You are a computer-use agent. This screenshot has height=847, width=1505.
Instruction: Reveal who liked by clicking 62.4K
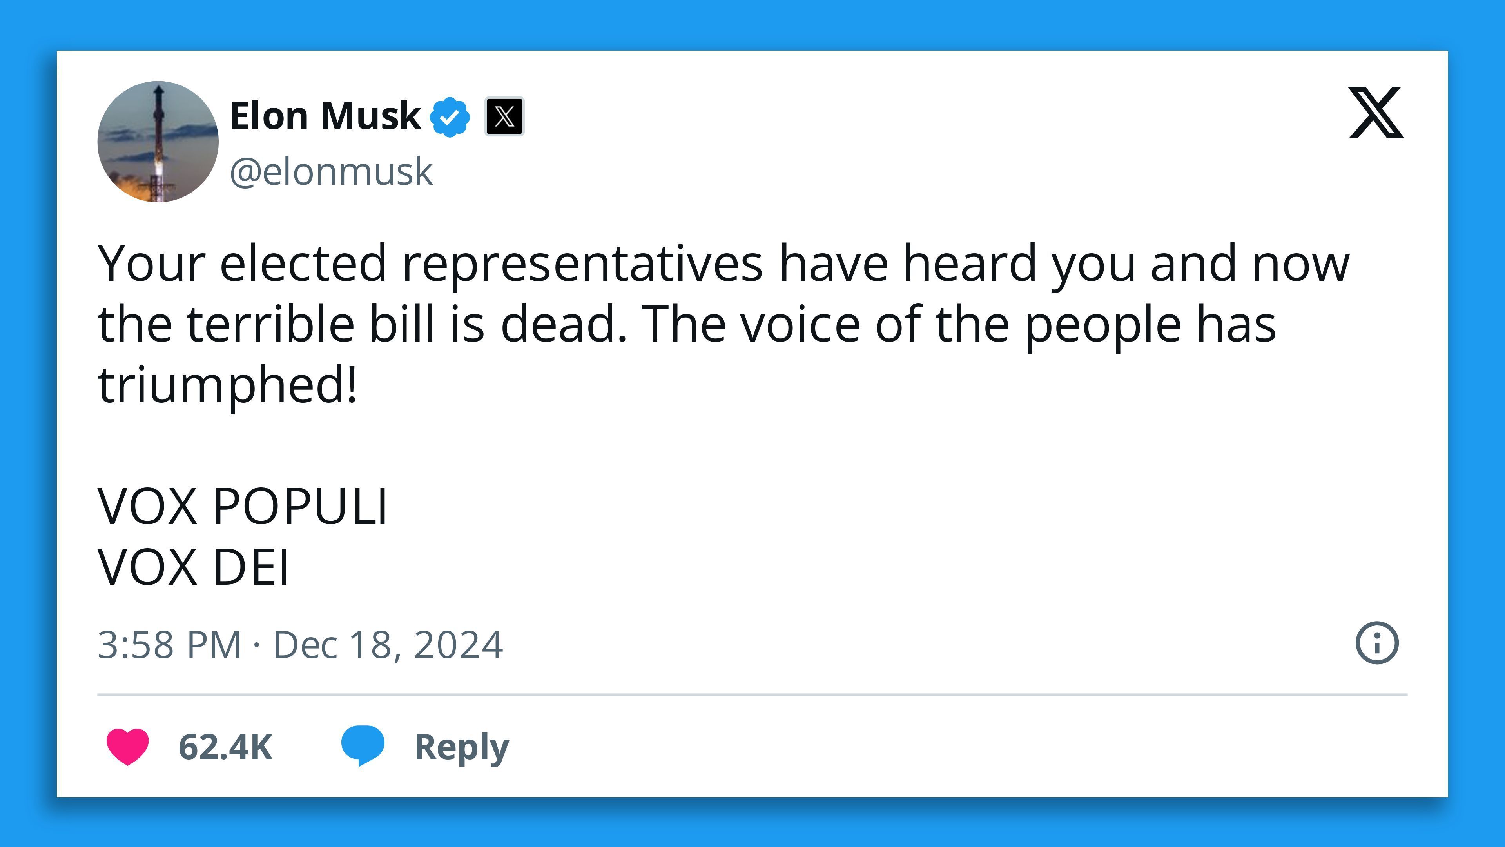[225, 746]
